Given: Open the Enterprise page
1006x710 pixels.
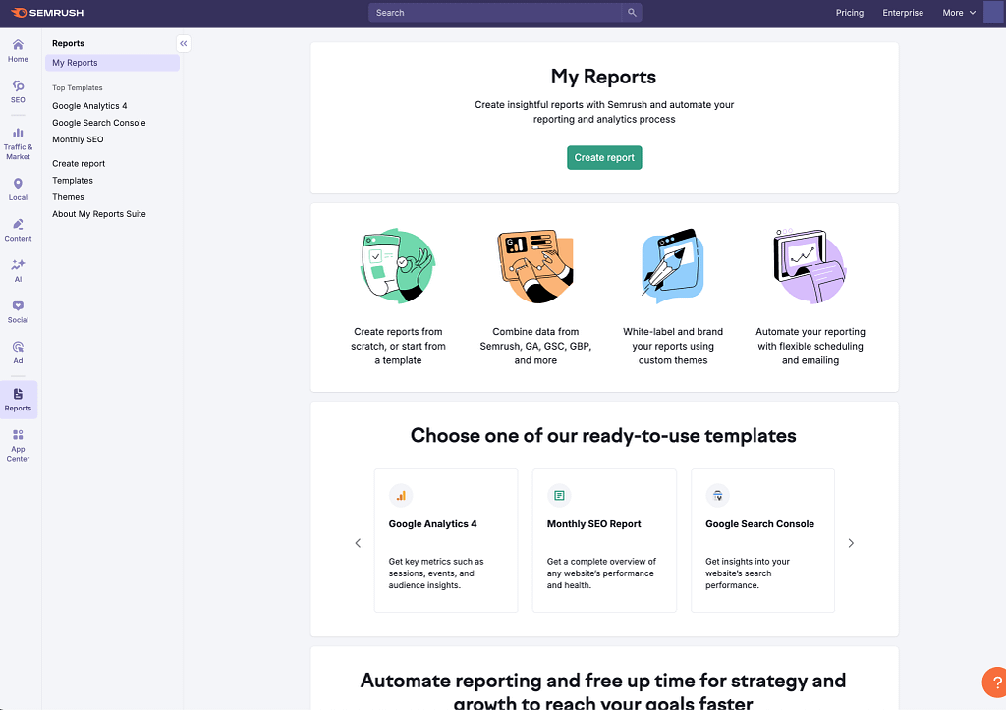Looking at the screenshot, I should pos(903,12).
